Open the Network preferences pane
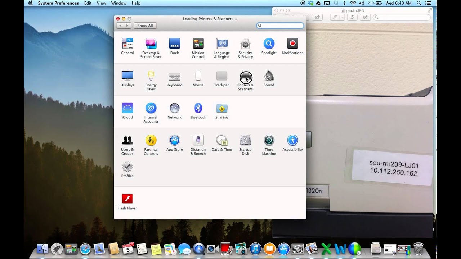461x259 pixels. coord(174,111)
